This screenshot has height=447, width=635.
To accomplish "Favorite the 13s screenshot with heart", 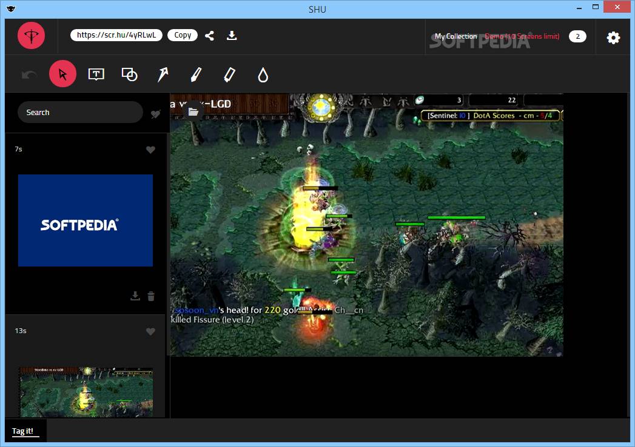I will pos(150,331).
